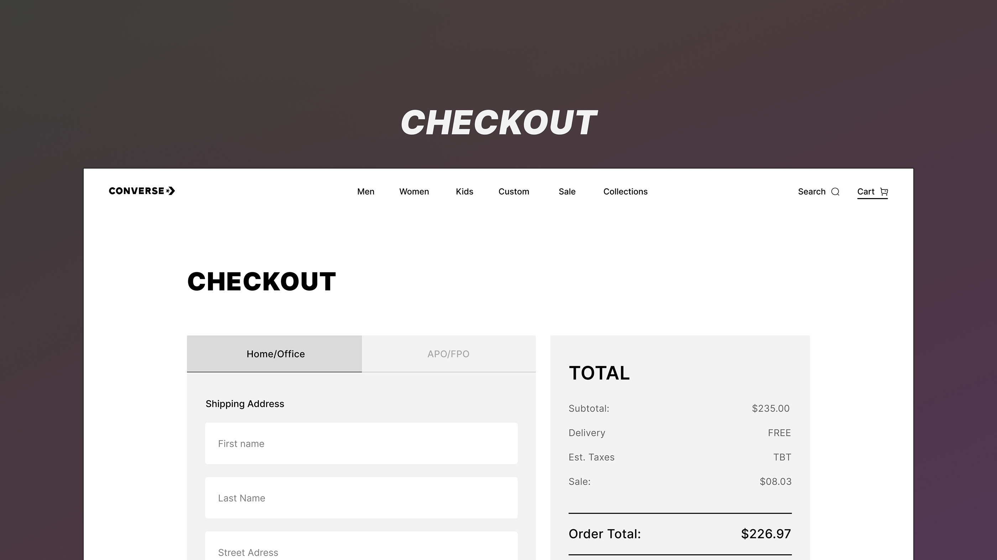Viewport: 997px width, 560px height.
Task: Click the TOTAL summary heading
Action: [599, 373]
